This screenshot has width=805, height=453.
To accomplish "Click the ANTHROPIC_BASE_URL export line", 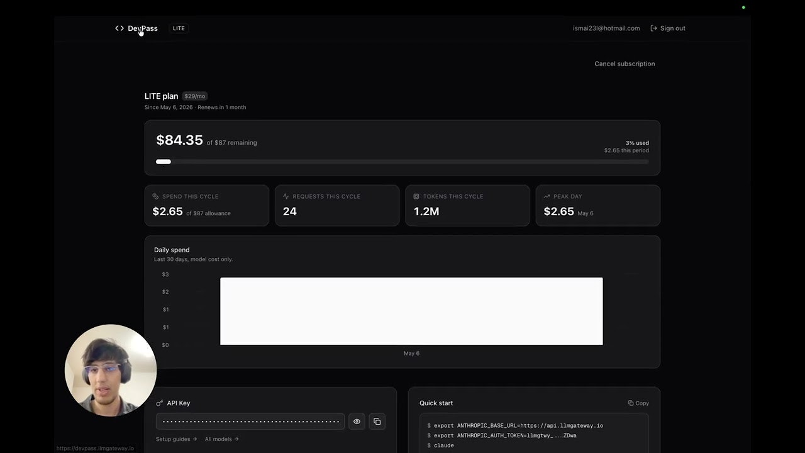I will click(x=515, y=426).
